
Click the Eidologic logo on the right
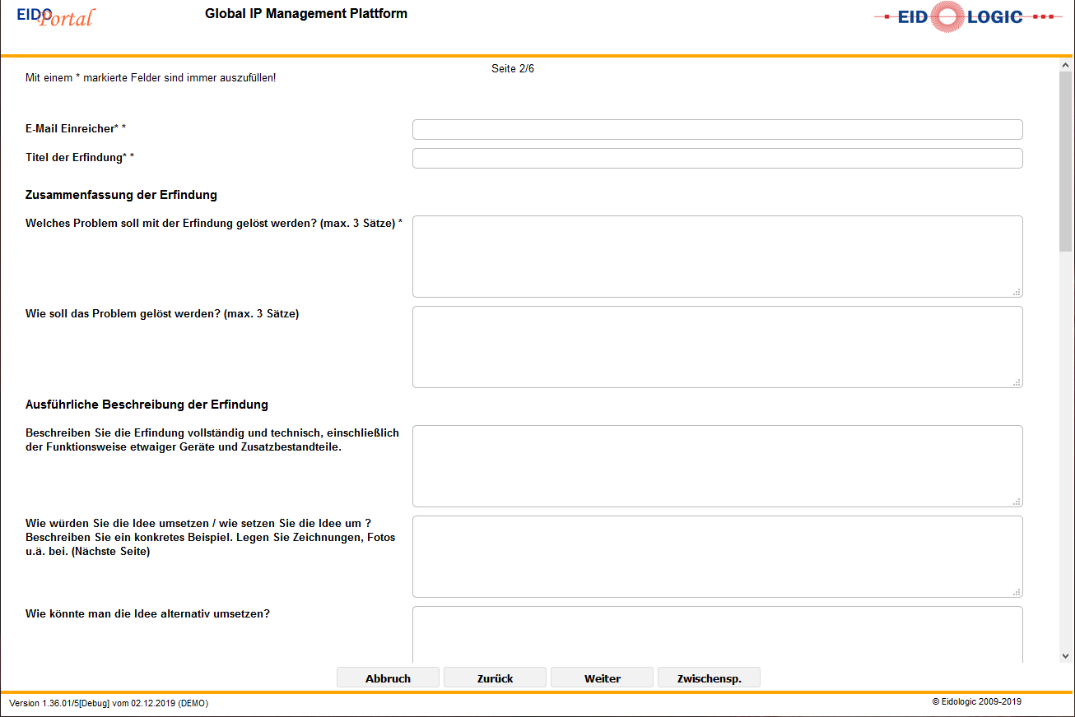(968, 16)
